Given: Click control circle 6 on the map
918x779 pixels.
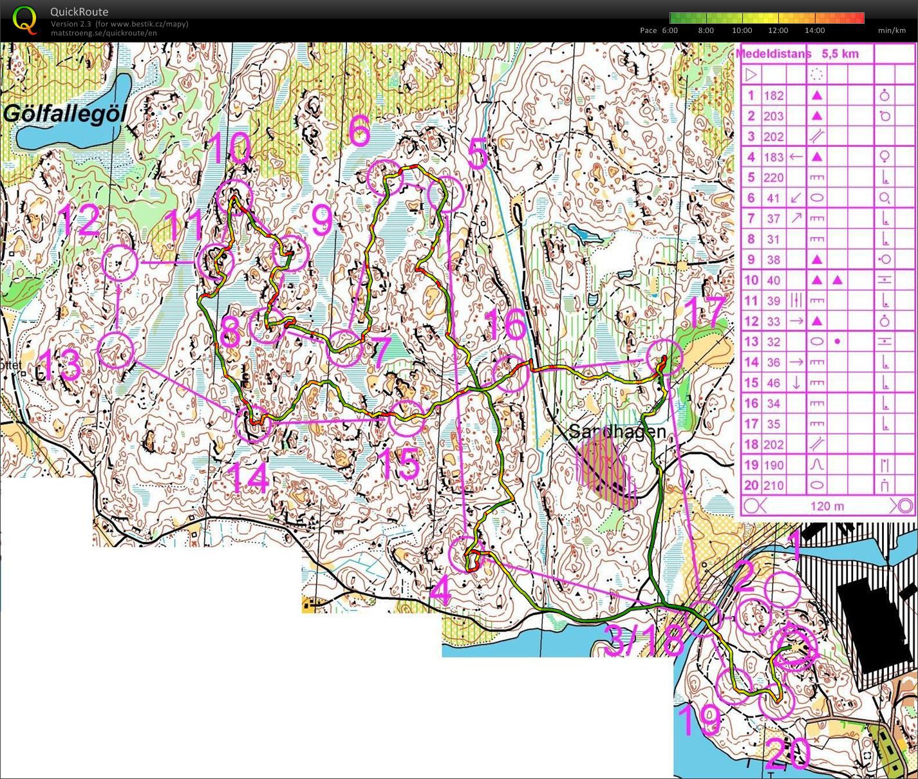Looking at the screenshot, I should tap(384, 177).
